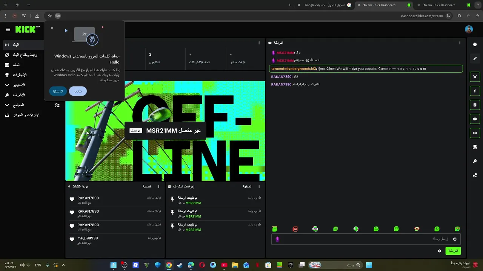Open a new browser tab

290,5
